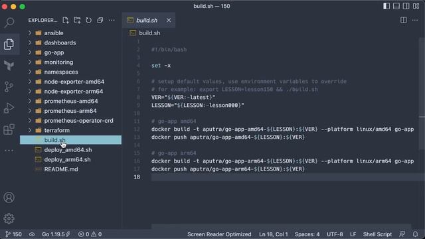The image size is (425, 239).
Task: Click the feedback icon in status bar
Action: pyautogui.click(x=402, y=234)
